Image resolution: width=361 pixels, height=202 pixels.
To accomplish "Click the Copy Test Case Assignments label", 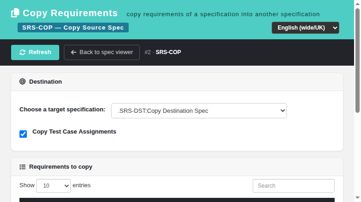I will (74, 132).
